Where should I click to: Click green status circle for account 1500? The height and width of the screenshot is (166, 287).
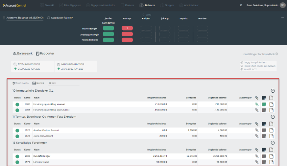point(17,156)
